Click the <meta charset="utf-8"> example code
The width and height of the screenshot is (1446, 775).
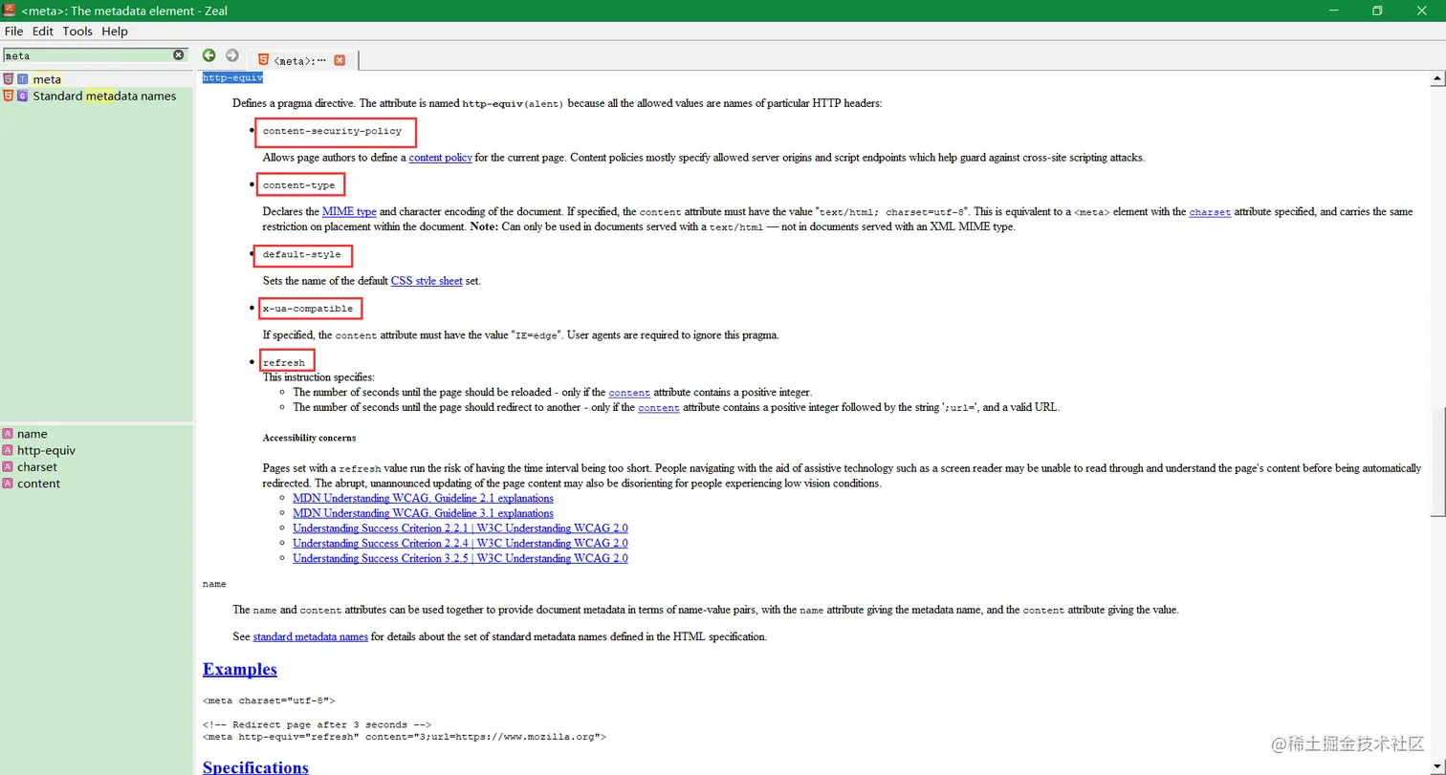coord(269,700)
